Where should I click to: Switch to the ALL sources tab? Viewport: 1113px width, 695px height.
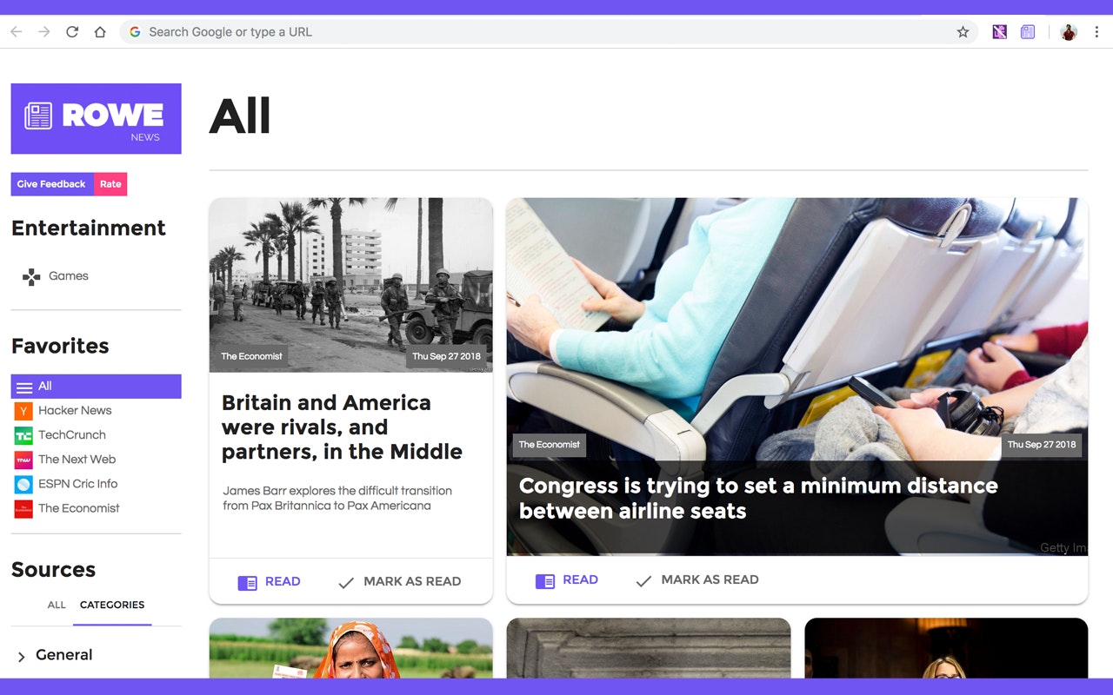pos(57,605)
